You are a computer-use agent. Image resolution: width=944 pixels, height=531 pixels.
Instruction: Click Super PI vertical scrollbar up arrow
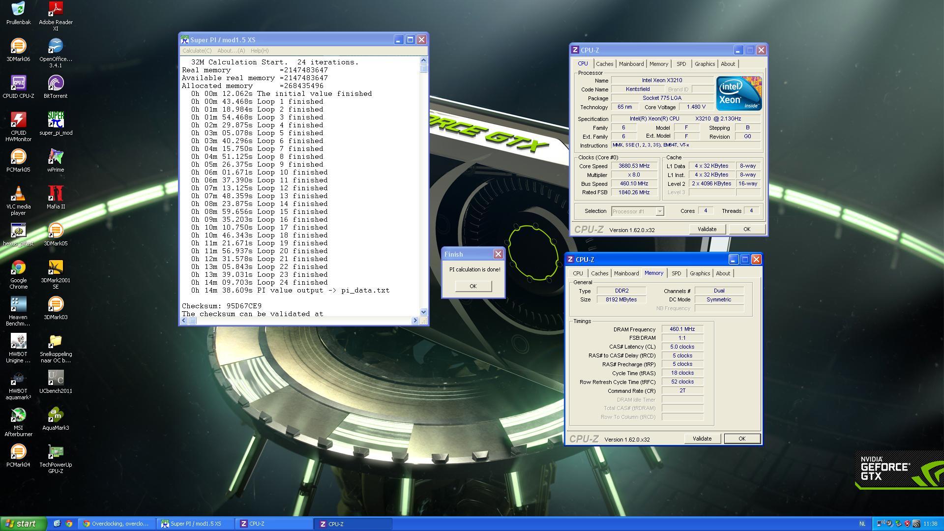[x=424, y=60]
